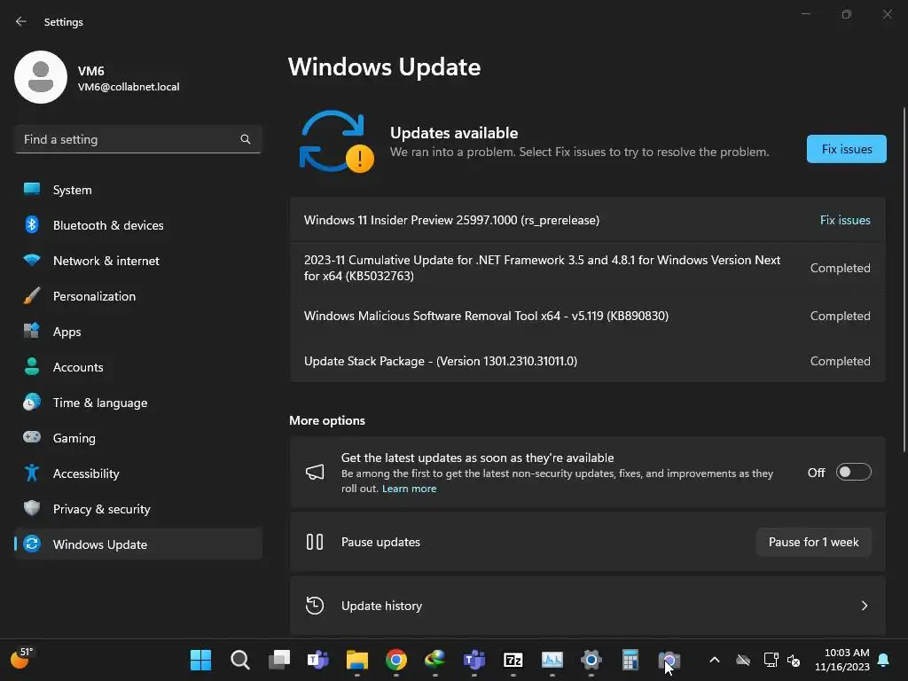Image resolution: width=908 pixels, height=681 pixels.
Task: Click the history clock icon
Action: 315,606
